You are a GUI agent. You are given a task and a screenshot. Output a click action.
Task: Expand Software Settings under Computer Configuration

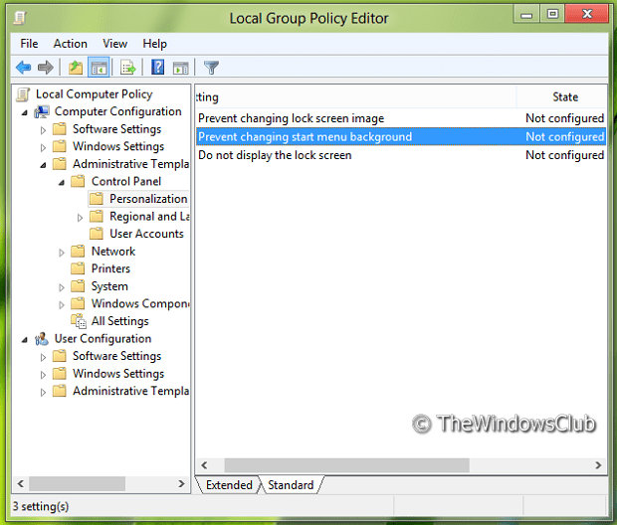43,130
